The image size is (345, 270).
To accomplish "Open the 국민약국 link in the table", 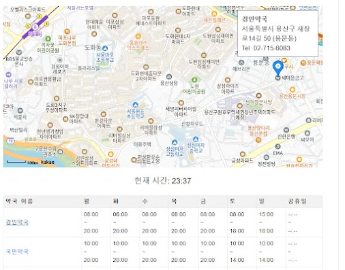I will (17, 252).
